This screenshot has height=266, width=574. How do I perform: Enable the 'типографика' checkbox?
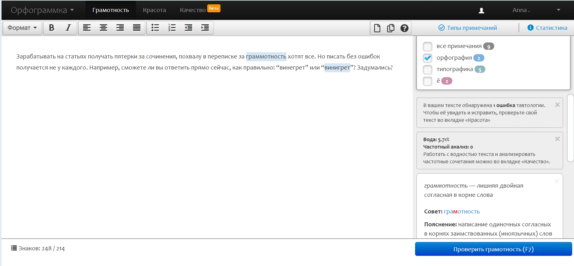tap(427, 69)
